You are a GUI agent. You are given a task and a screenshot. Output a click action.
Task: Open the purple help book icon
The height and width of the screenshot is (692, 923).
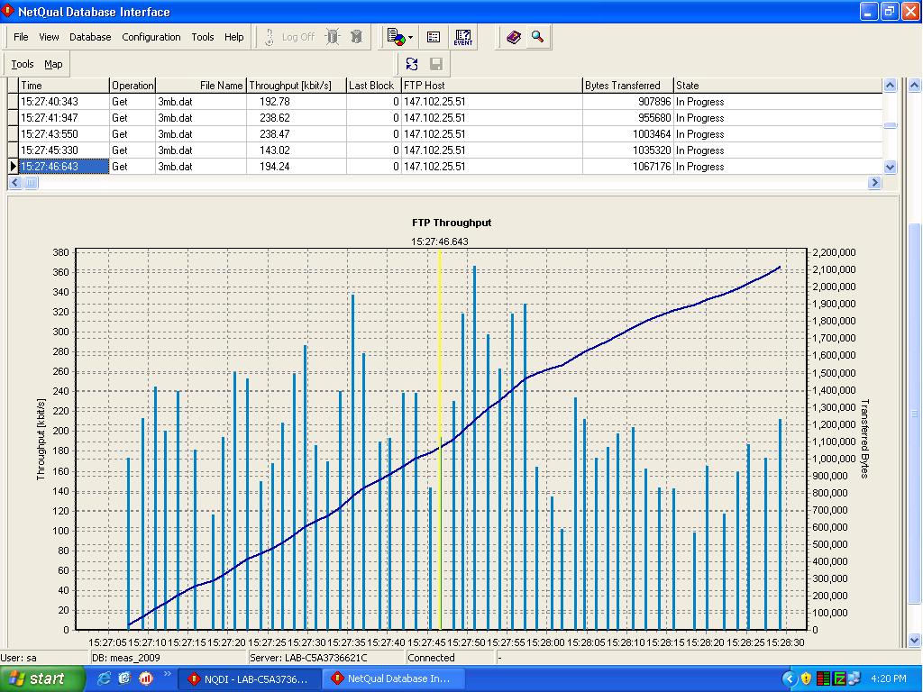(x=514, y=37)
